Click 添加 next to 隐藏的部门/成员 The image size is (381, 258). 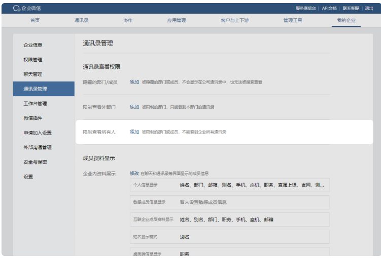click(134, 82)
